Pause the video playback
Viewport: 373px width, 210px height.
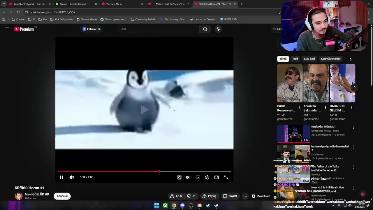(x=61, y=177)
